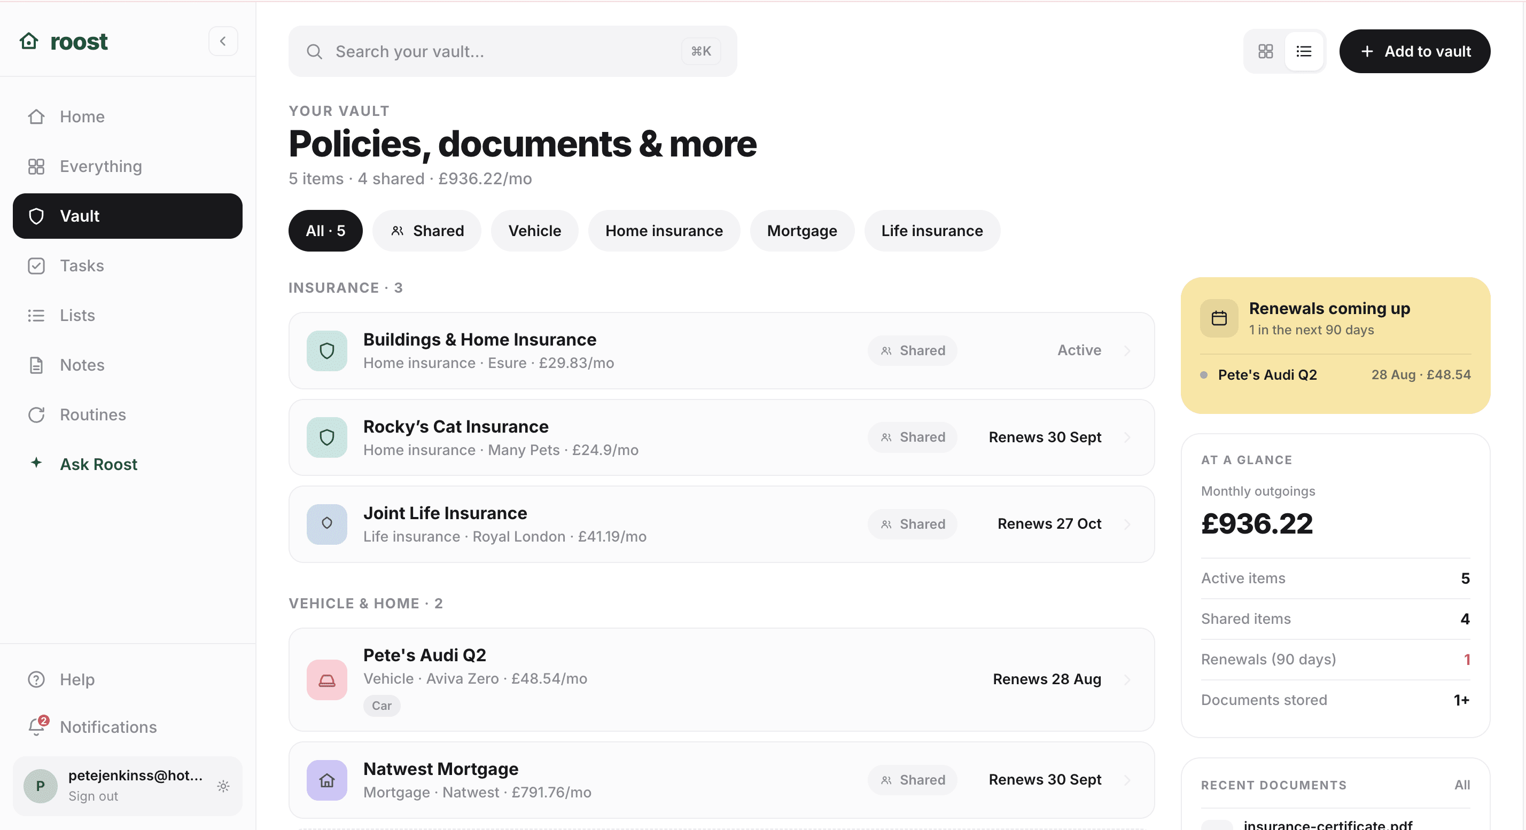Expand Buildings & Home Insurance row chevron
This screenshot has width=1526, height=830.
coord(1127,350)
